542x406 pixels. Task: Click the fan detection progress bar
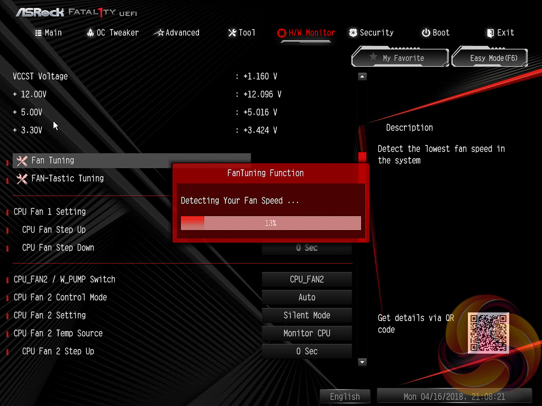[270, 223]
